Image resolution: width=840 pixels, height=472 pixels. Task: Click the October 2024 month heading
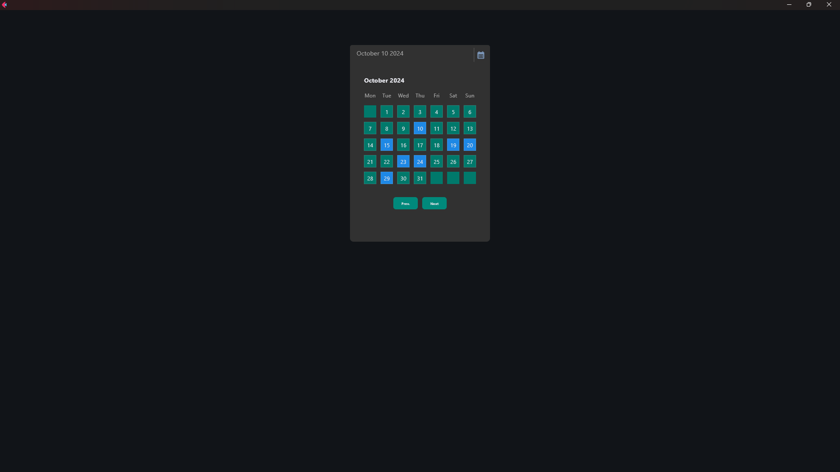[x=384, y=80]
